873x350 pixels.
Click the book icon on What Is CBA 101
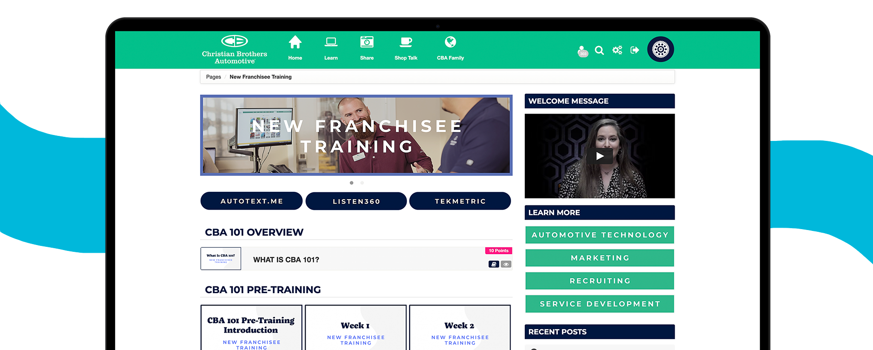pos(494,264)
